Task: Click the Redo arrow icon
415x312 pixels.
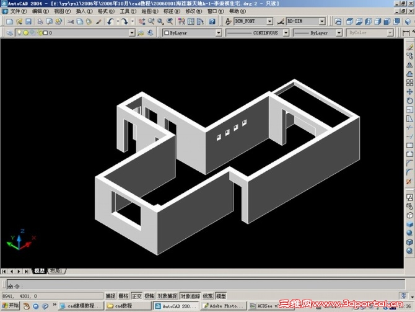Action: tap(124, 22)
